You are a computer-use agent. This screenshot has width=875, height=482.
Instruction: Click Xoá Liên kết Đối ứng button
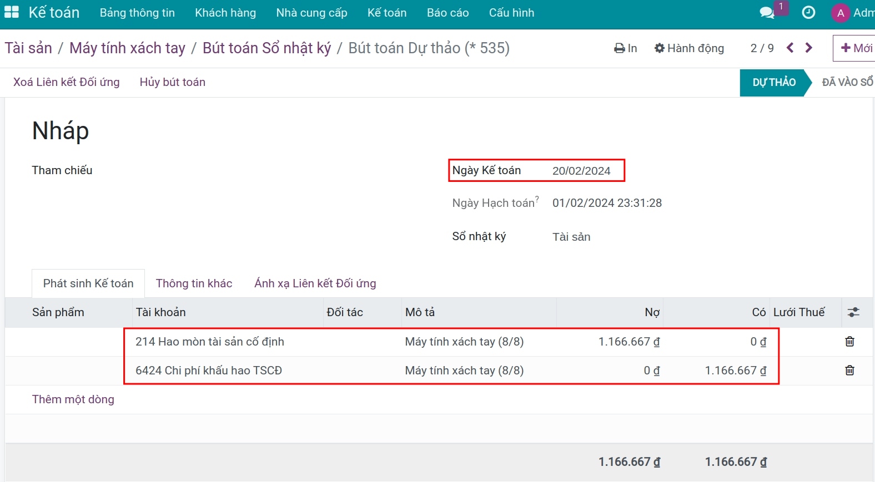click(x=67, y=82)
